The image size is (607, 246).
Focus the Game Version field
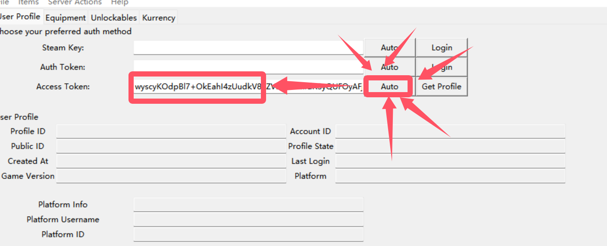point(171,176)
